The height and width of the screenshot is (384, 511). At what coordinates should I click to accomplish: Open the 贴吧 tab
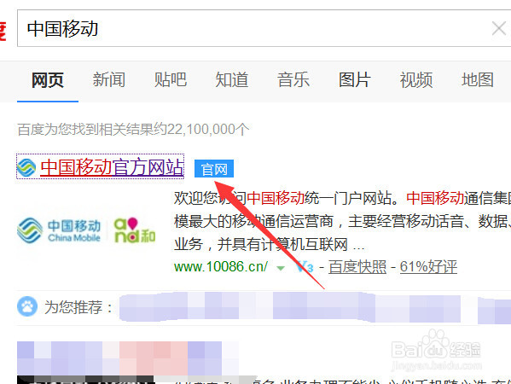click(171, 80)
